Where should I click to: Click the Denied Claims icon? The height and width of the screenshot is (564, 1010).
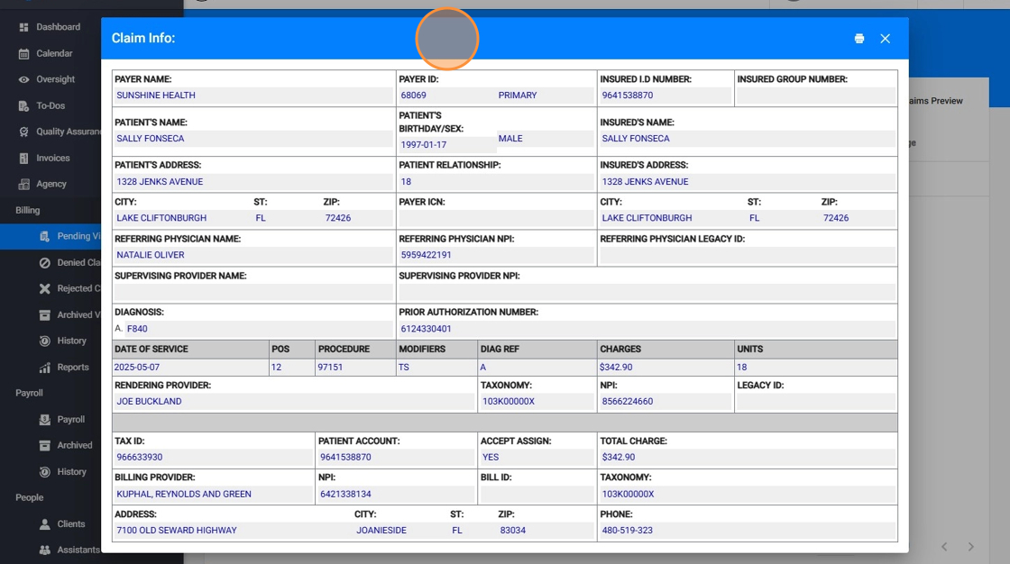tap(44, 263)
